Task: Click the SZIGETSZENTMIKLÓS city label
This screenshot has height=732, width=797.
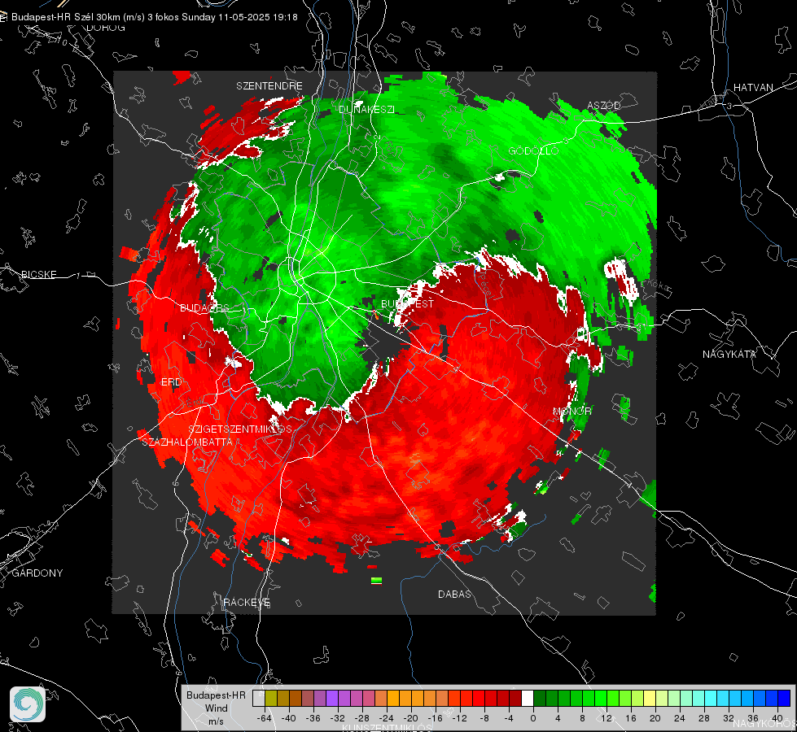Action: click(240, 429)
